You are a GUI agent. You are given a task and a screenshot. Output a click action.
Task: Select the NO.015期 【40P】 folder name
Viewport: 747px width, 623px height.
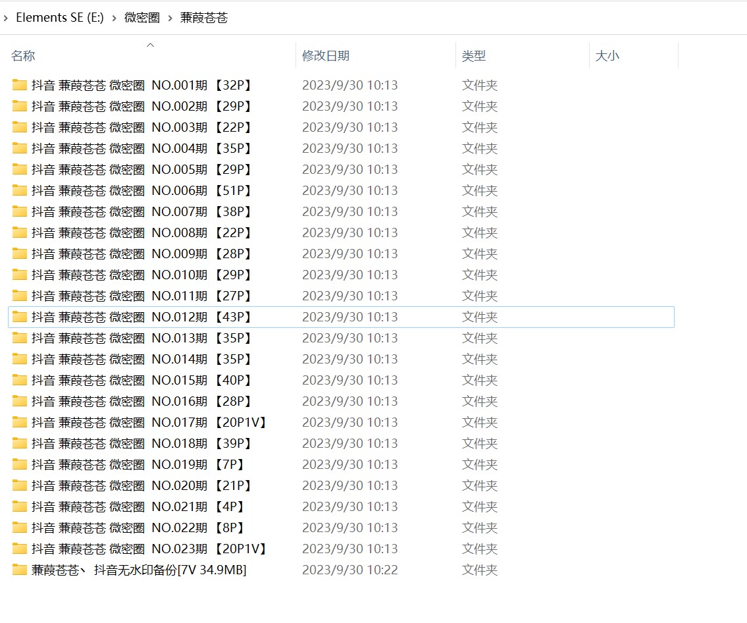[x=142, y=380]
